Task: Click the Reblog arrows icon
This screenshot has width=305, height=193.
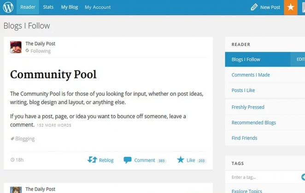Action: pos(92,160)
